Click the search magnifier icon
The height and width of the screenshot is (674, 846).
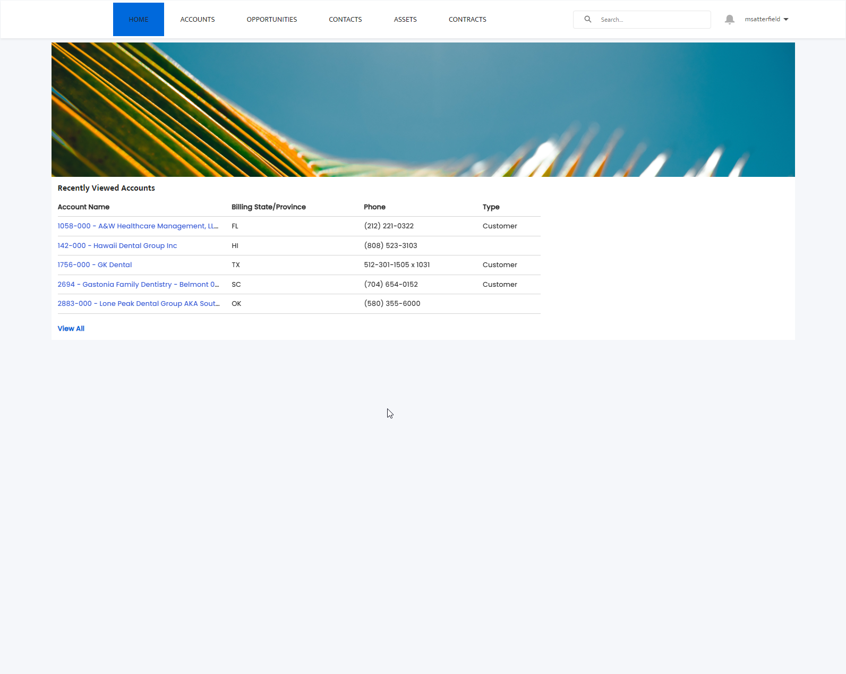point(588,19)
